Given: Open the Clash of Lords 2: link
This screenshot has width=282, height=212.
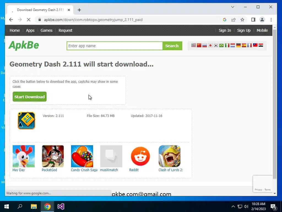Looking at the screenshot, I should tap(171, 170).
